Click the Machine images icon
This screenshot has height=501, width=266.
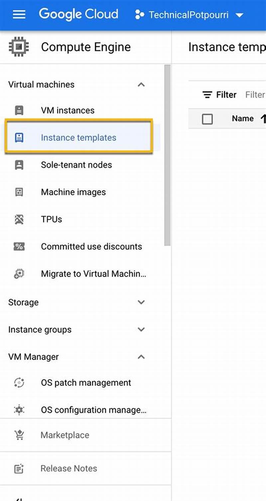(x=19, y=192)
